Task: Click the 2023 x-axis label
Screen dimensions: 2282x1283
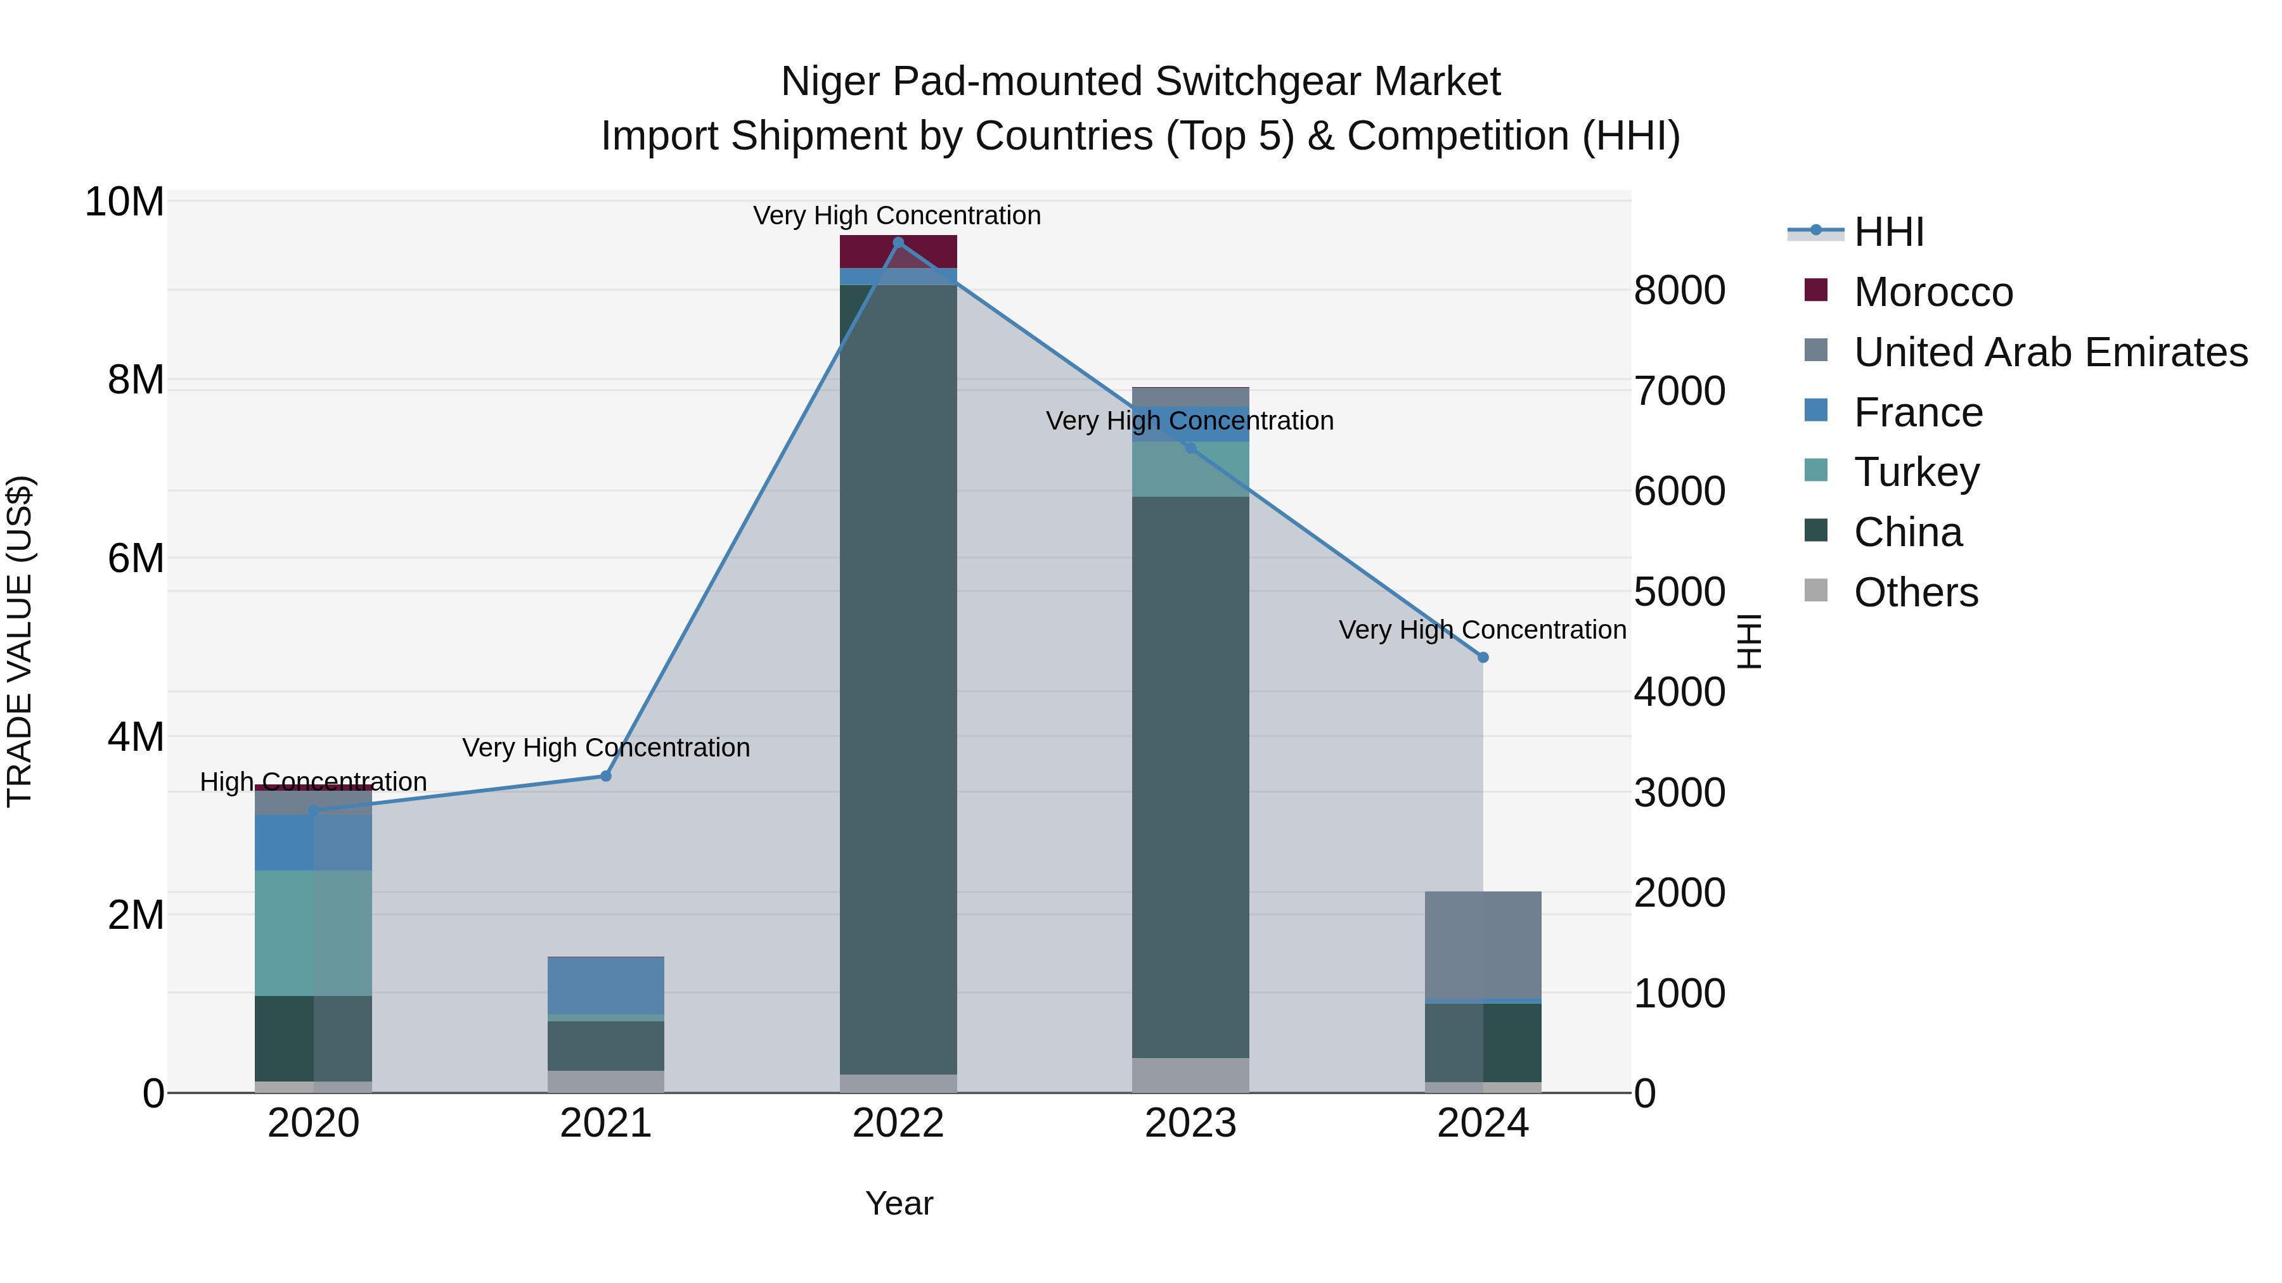Action: (x=1190, y=1123)
